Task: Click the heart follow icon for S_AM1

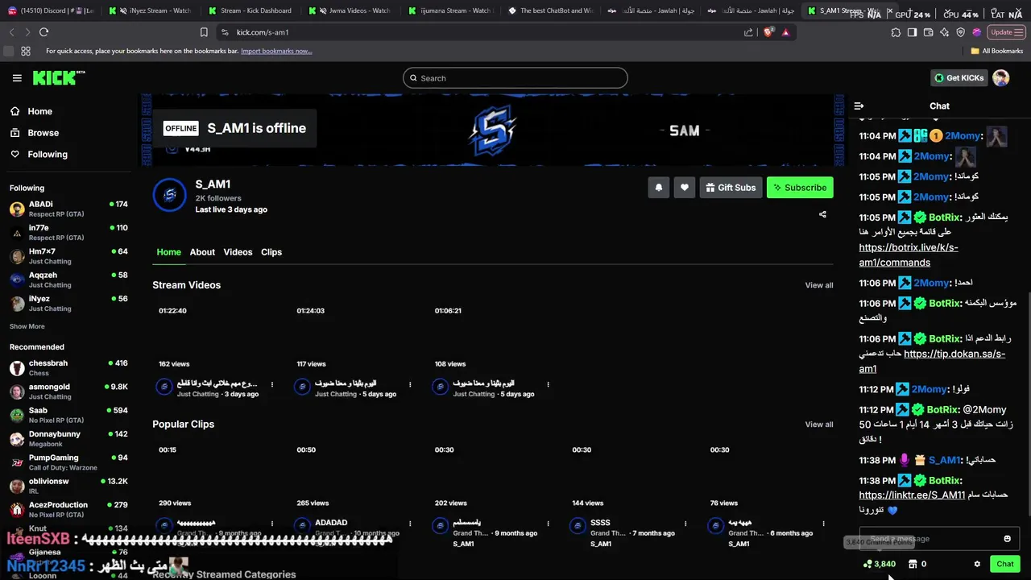Action: point(684,188)
